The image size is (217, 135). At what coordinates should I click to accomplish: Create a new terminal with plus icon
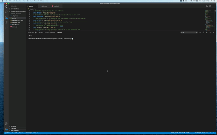pos(200,32)
